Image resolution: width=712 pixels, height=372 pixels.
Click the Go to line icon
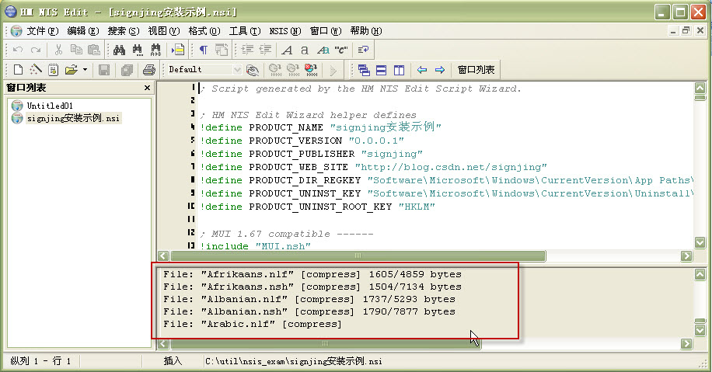[177, 50]
